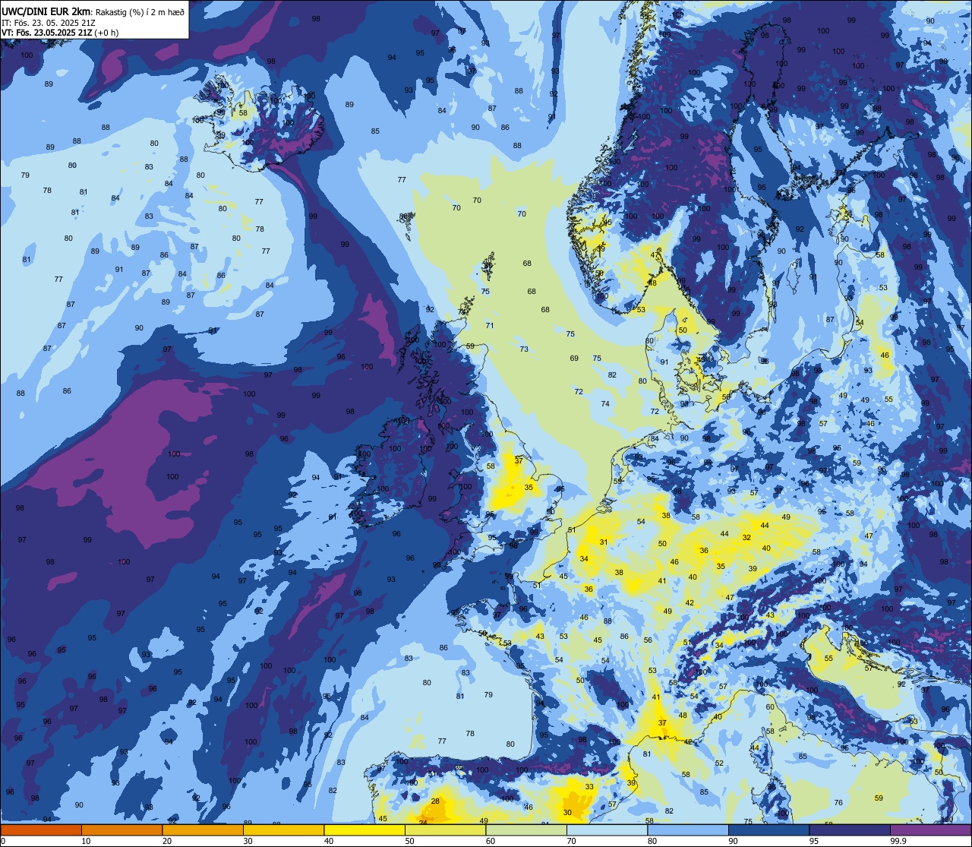Click the '73' value over the North Sea
Screen dimensions: 972x847
click(524, 349)
